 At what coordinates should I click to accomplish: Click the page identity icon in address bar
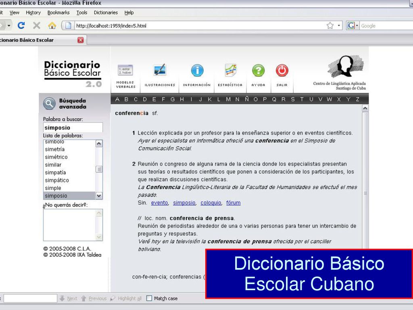pos(68,25)
